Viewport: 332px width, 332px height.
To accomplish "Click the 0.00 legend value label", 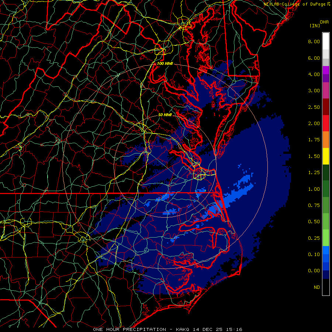I will [314, 271].
